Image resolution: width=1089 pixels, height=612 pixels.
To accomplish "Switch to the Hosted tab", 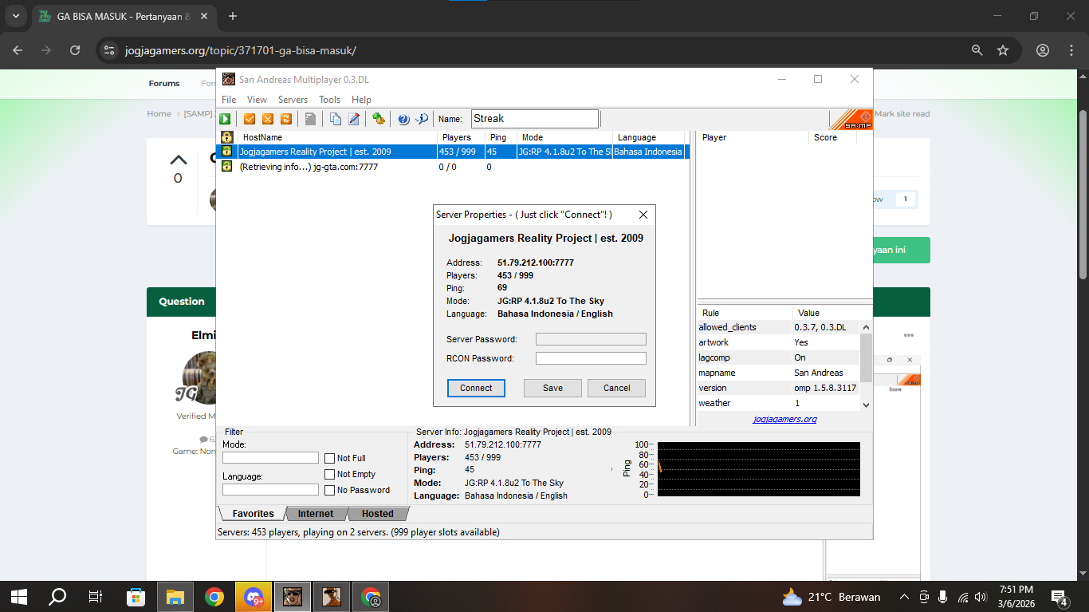I will (x=378, y=514).
